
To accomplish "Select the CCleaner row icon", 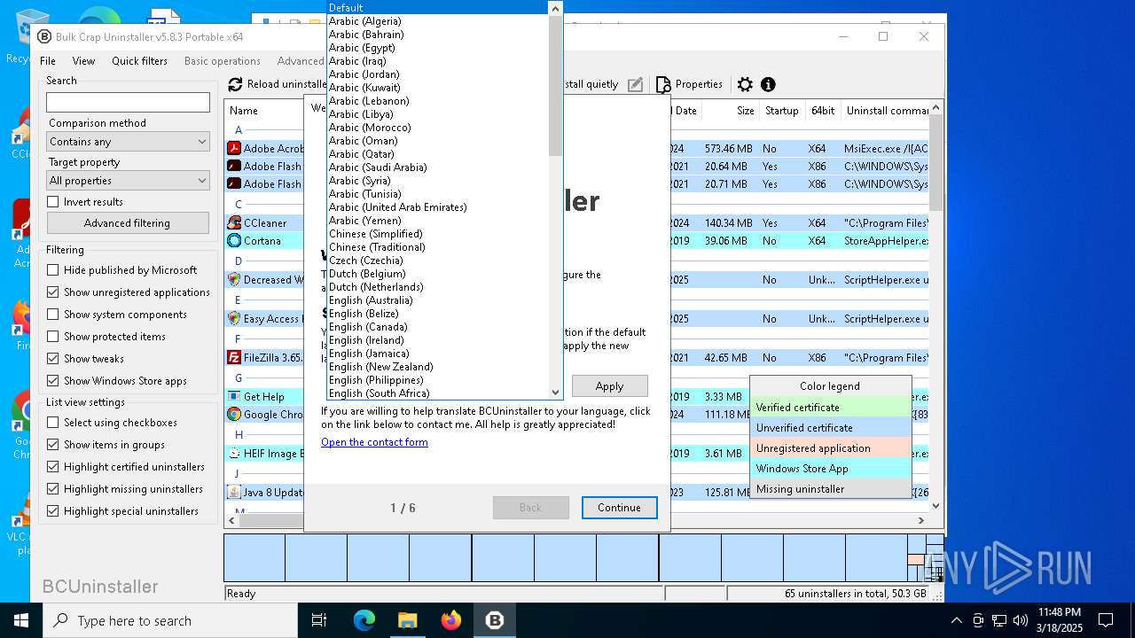I will coord(234,223).
